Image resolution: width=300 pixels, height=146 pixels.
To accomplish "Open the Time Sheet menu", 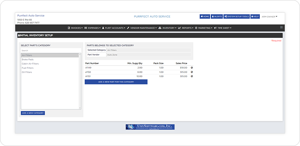I will [223, 28].
